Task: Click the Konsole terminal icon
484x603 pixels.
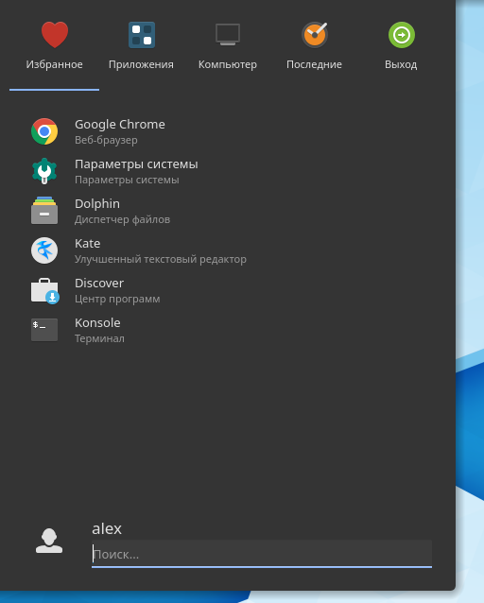Action: coord(44,330)
